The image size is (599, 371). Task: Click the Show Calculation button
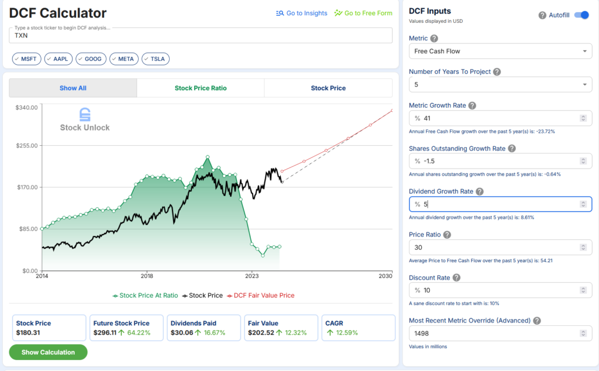click(x=48, y=352)
